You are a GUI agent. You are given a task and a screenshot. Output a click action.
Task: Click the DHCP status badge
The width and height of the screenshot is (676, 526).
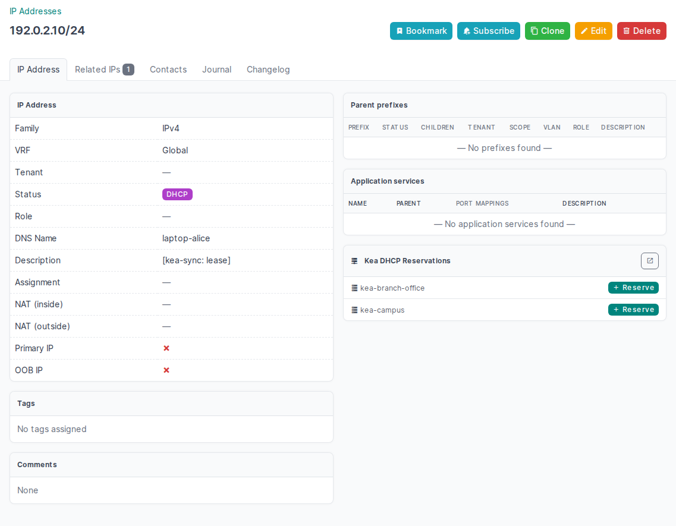177,194
